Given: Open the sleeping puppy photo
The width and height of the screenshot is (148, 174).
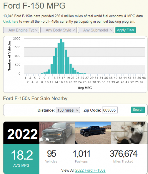Looking at the screenshot, I should (129, 133).
